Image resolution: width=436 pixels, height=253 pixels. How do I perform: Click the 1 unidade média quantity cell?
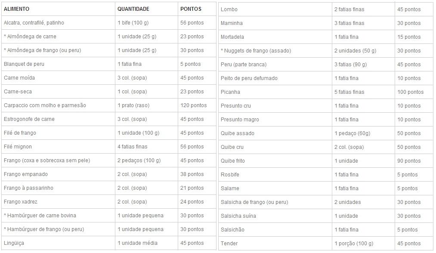tap(137, 243)
